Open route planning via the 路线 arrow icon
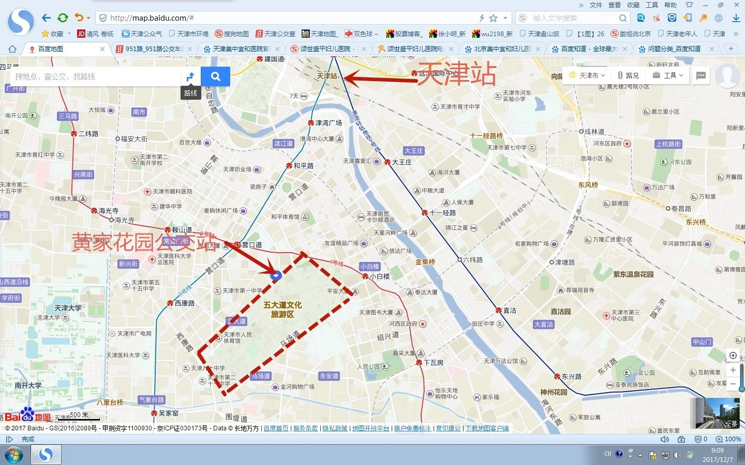 pos(190,76)
